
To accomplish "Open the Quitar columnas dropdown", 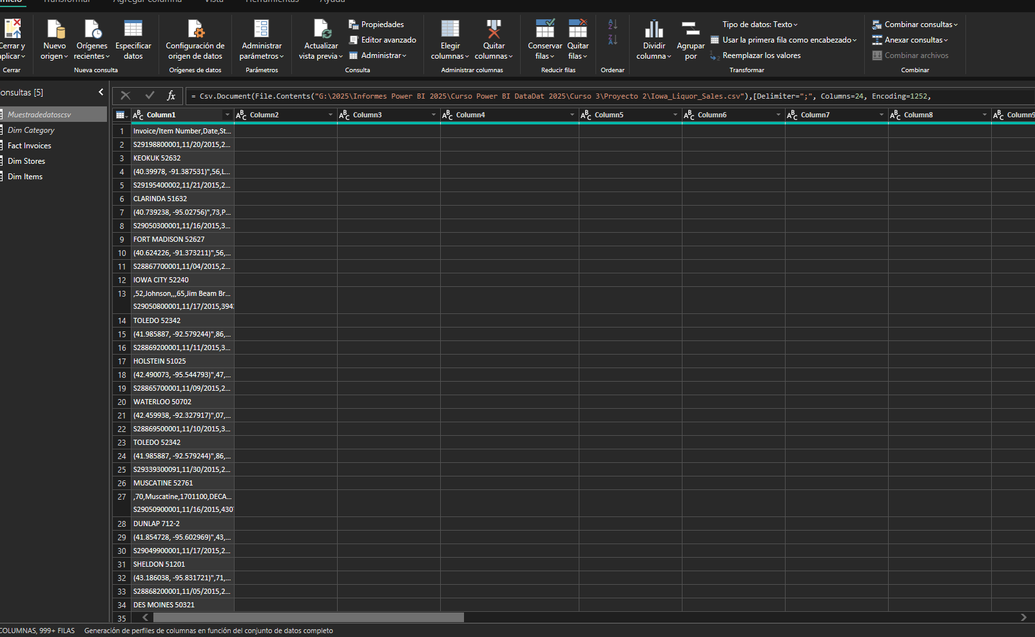I will (494, 56).
